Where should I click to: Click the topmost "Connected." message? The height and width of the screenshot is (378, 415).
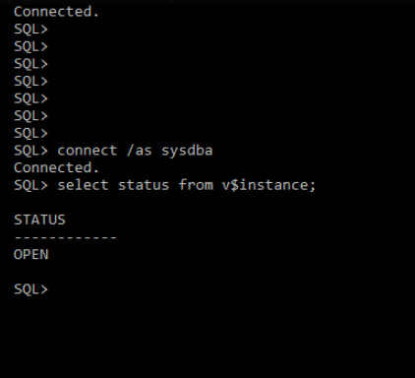point(56,12)
